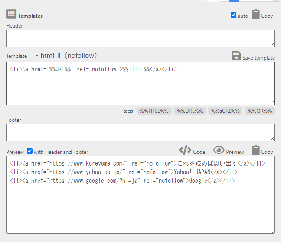Click the Template field label
The image size is (281, 242).
[x=16, y=56]
